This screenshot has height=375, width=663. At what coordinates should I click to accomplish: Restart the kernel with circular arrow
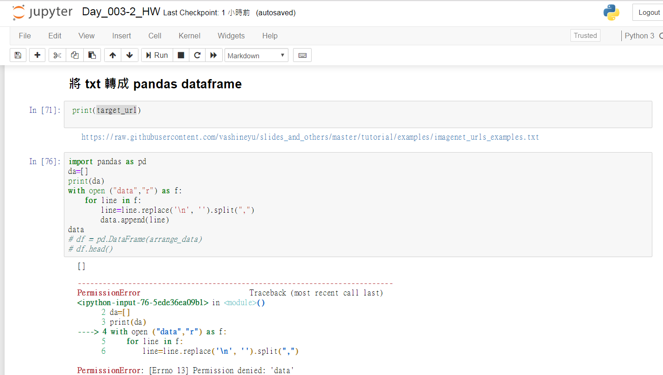(197, 55)
